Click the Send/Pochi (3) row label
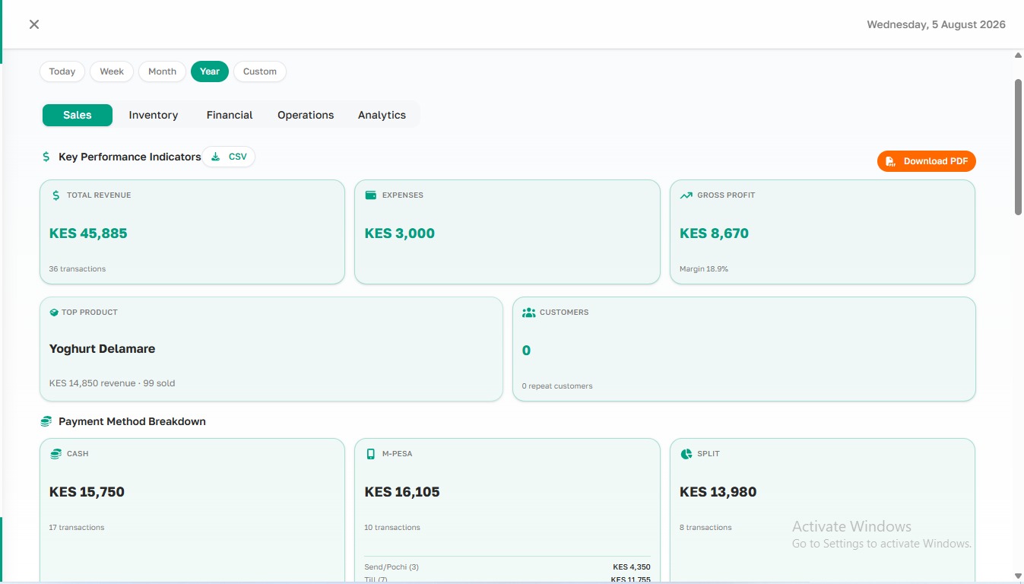The image size is (1024, 584). pyautogui.click(x=392, y=567)
